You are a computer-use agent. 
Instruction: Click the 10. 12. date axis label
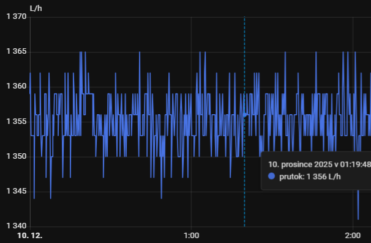coord(30,236)
